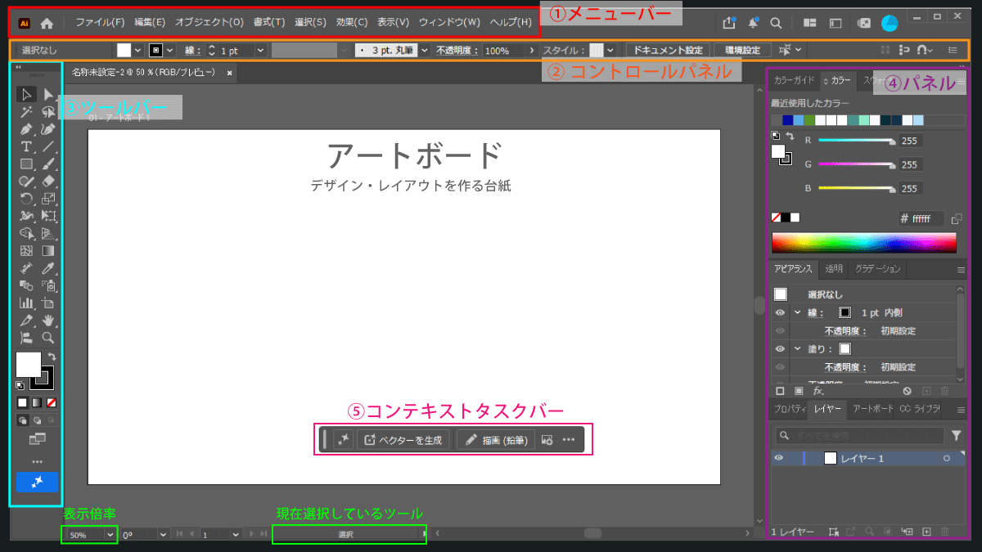Open Edit Toolbar three-dots in tools panel
This screenshot has width=982, height=552.
37,461
